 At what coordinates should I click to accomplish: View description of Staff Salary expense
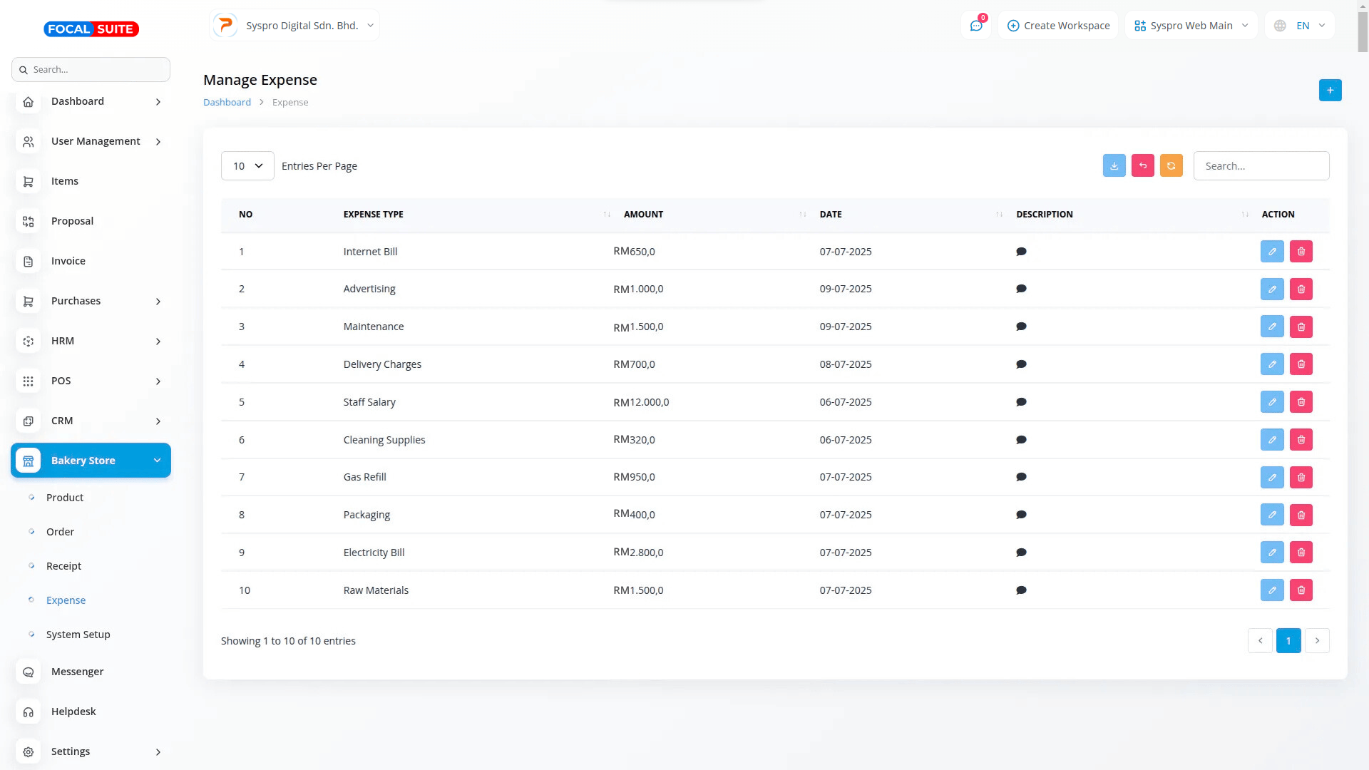click(x=1021, y=402)
